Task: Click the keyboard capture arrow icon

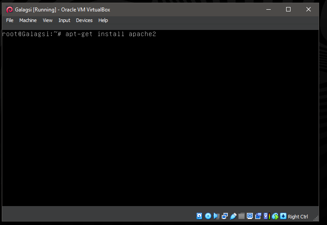Action: (x=283, y=216)
